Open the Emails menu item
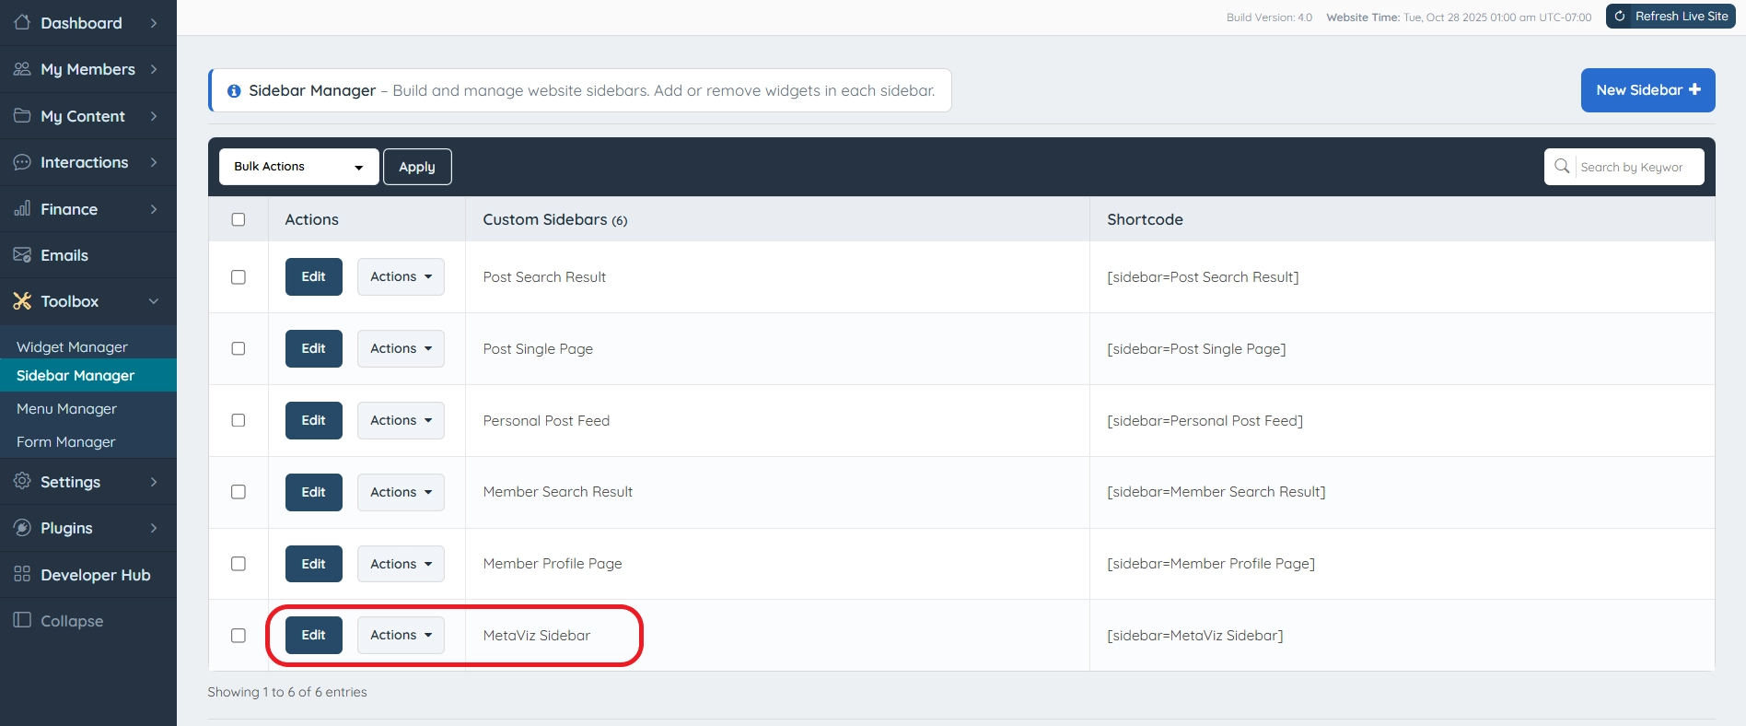This screenshot has width=1746, height=726. (88, 255)
